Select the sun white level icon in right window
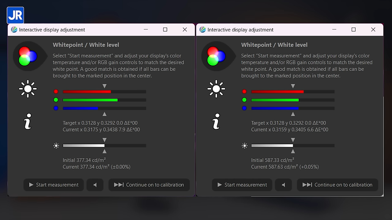Viewport: 392px width, 220px height. (x=216, y=89)
